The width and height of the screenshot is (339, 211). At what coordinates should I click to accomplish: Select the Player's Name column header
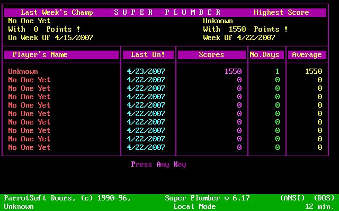(61, 55)
